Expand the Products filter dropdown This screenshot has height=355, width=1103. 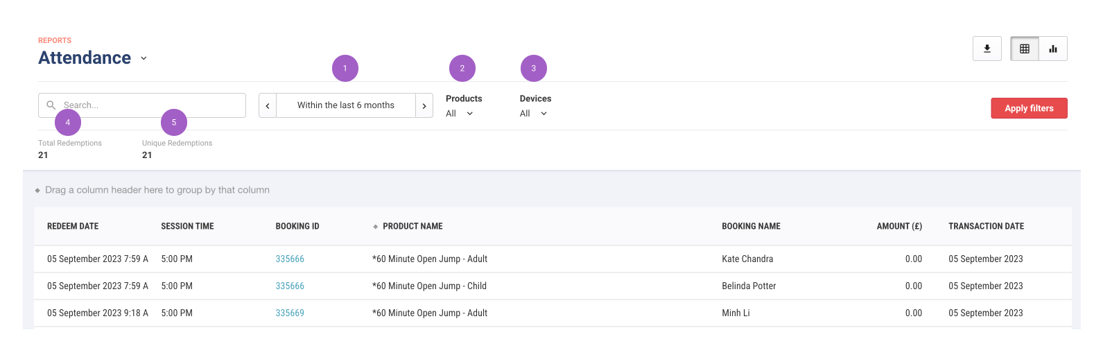(x=460, y=114)
